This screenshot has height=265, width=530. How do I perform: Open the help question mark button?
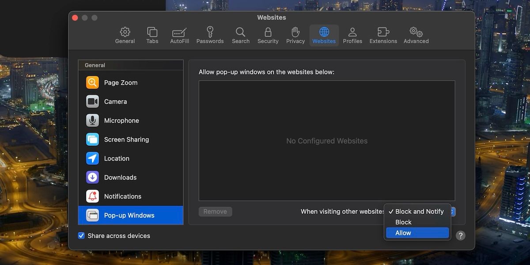point(460,235)
